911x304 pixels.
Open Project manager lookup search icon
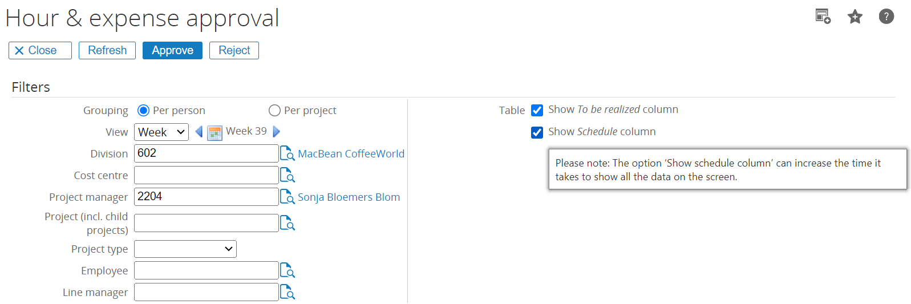[288, 197]
